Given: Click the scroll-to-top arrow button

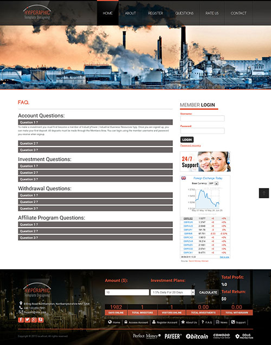Looking at the screenshot, I should coord(264,193).
